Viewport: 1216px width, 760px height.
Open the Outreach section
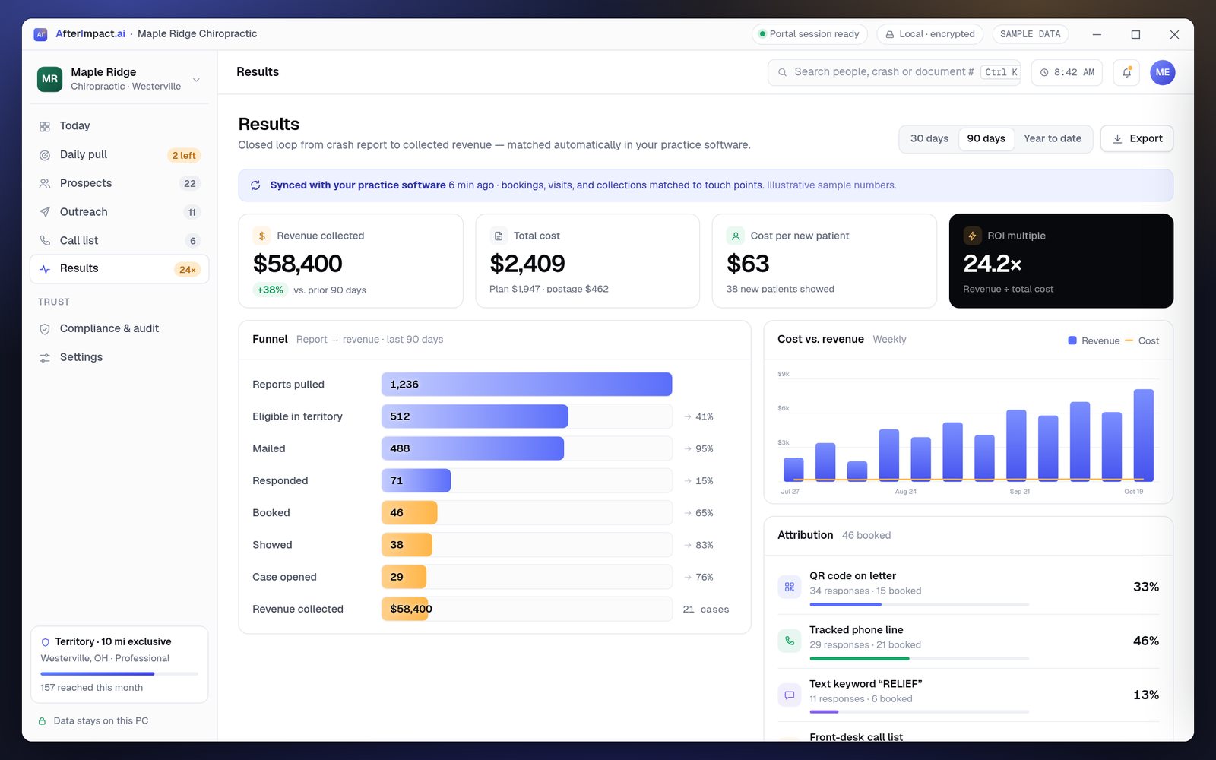pos(119,212)
